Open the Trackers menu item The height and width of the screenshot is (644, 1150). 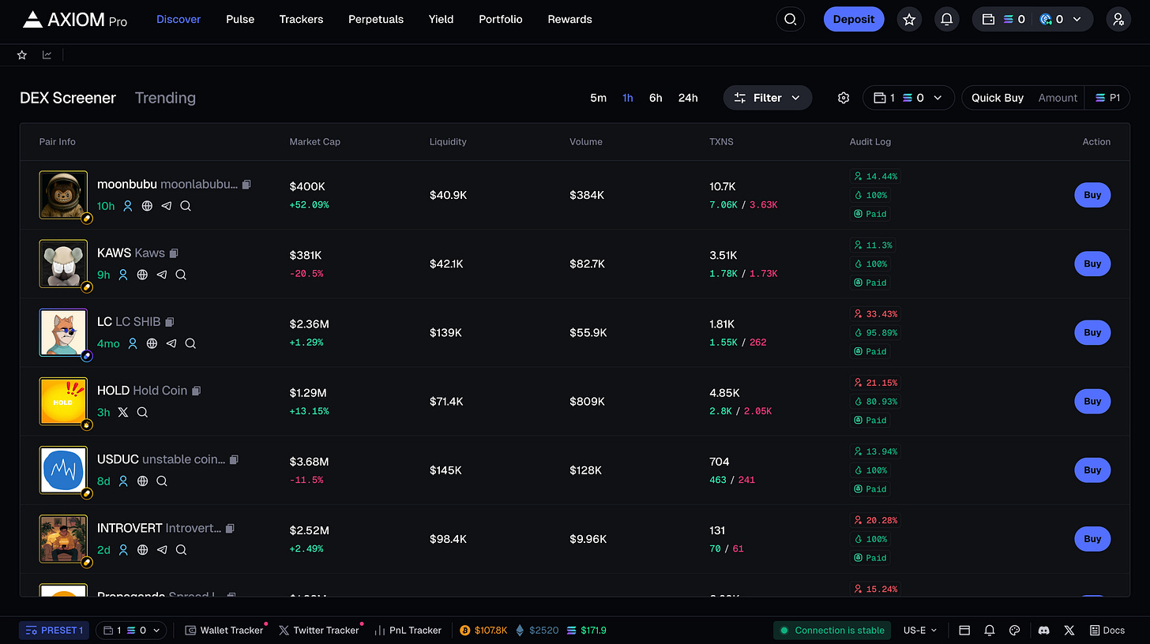301,19
